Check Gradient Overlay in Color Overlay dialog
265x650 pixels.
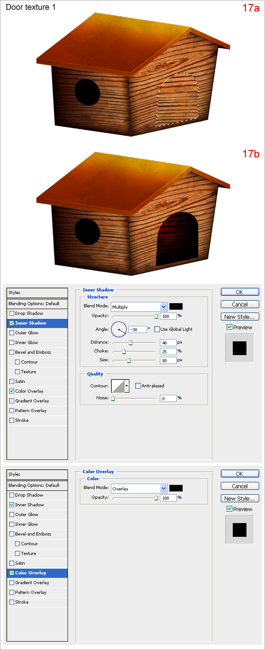click(11, 583)
